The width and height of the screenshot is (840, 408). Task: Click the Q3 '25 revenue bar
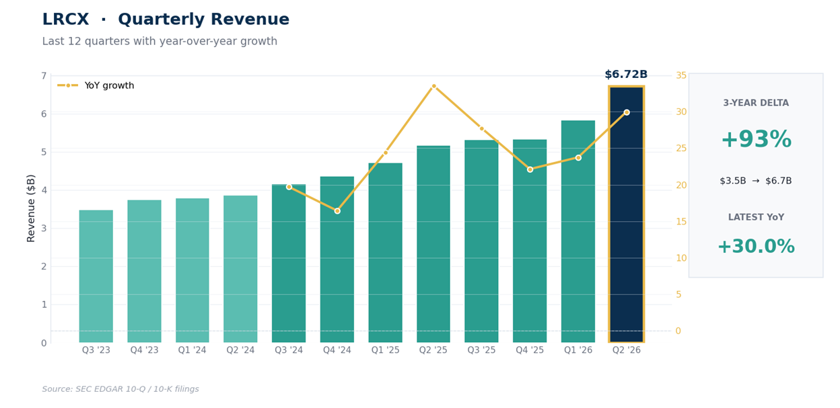[482, 241]
